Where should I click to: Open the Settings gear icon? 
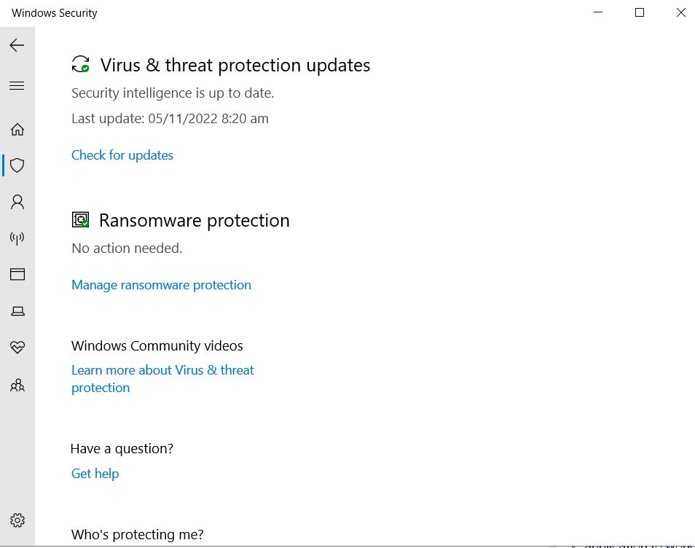[x=17, y=520]
